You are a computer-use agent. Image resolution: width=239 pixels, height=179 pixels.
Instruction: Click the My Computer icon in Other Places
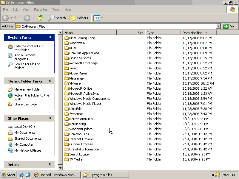(10, 144)
